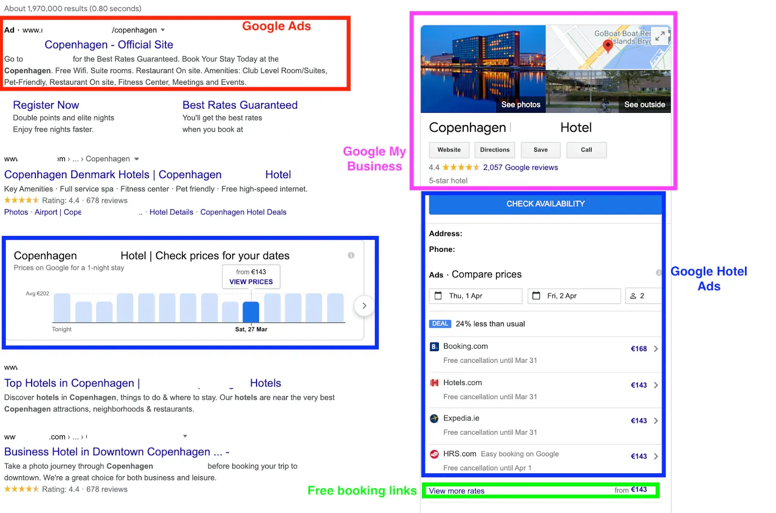Click the HRS.com logo icon
Image resolution: width=776 pixels, height=513 pixels.
pyautogui.click(x=434, y=454)
